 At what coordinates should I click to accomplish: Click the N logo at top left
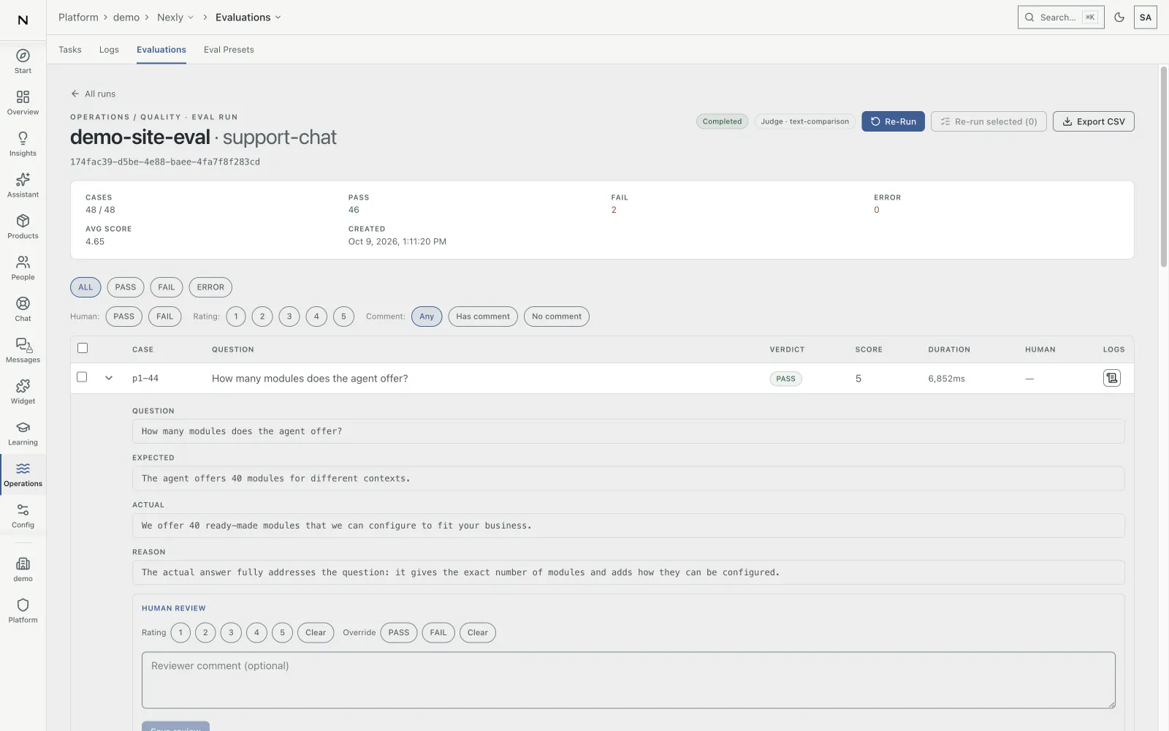point(23,20)
